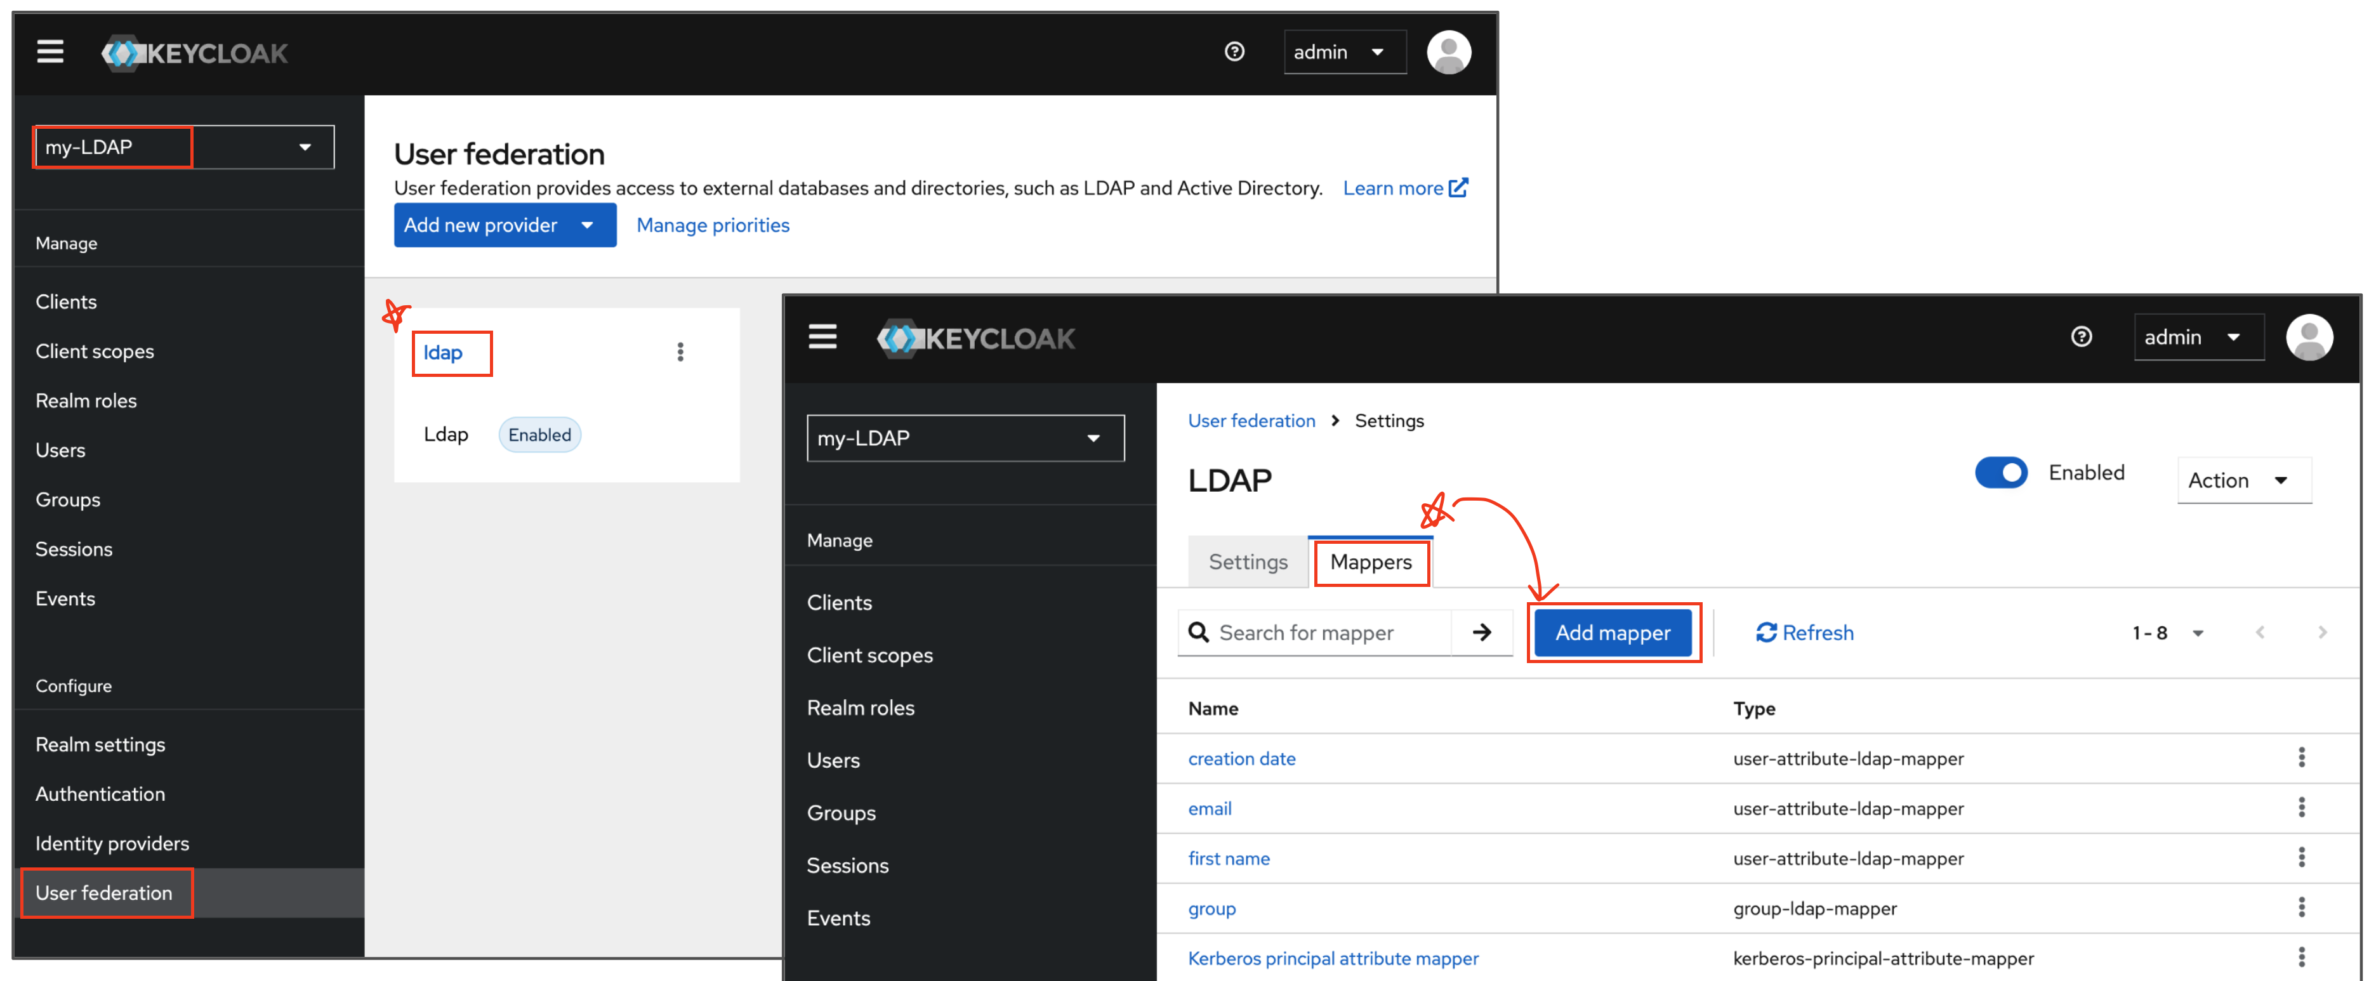Open hamburger menu in back Keycloak window
This screenshot has height=981, width=2376.
[51, 53]
